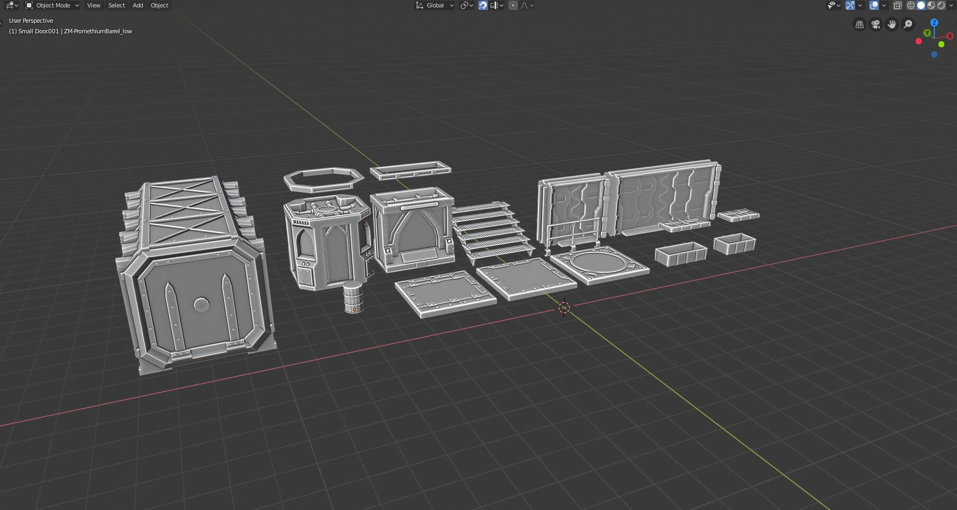Click the bright green negative Y dot
Screen dimensions: 957x510
(941, 44)
